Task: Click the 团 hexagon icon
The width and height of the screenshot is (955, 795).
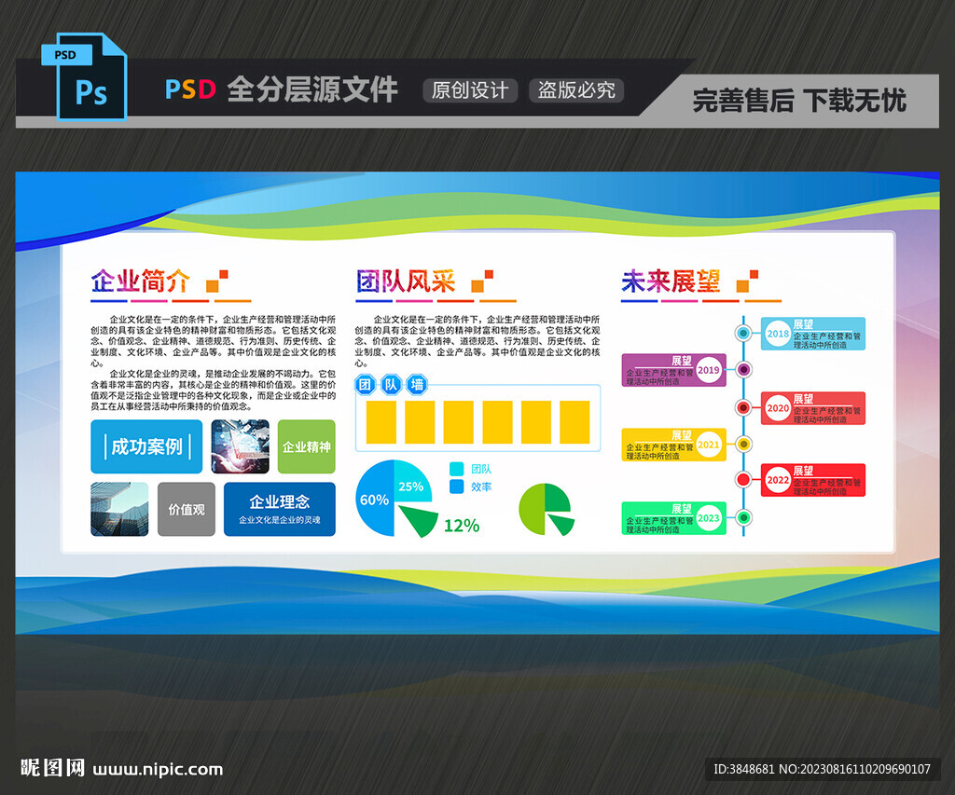Action: coord(365,384)
